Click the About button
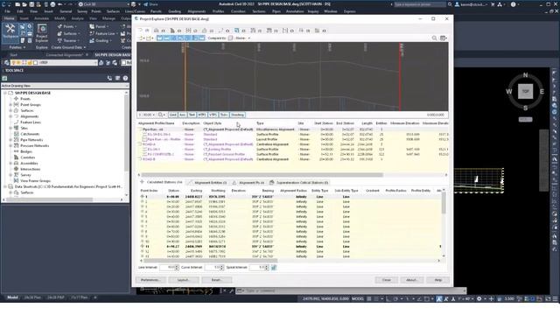The height and width of the screenshot is (315, 560). 411,280
